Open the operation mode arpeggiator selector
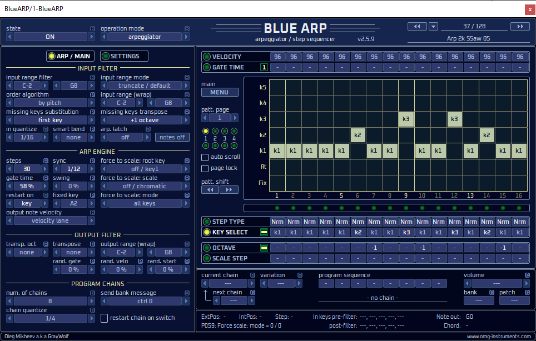The image size is (536, 341). pos(145,37)
